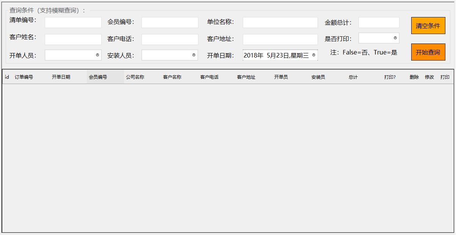The height and width of the screenshot is (235, 456).
Task: Click the 是否打印: label
Action: [x=338, y=39]
